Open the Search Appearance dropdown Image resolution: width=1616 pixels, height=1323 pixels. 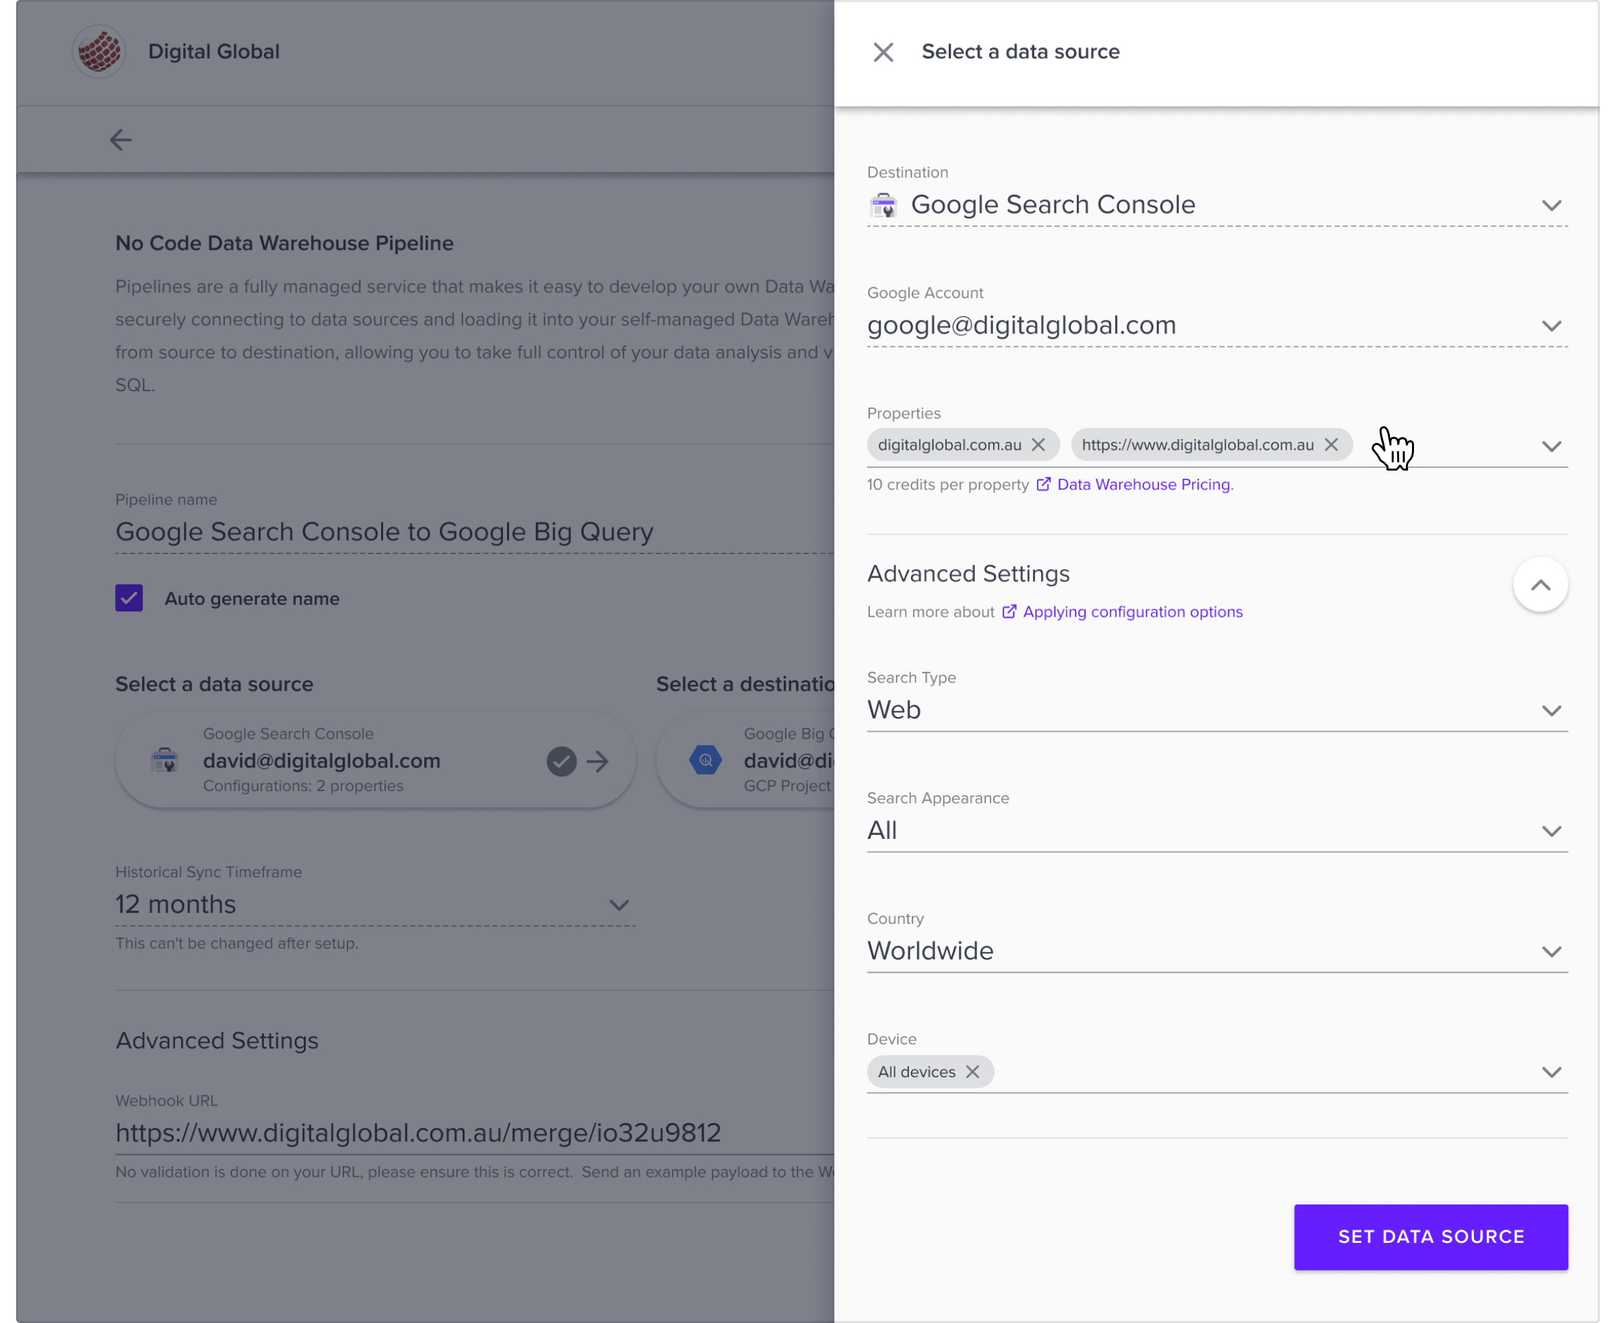click(x=1217, y=831)
